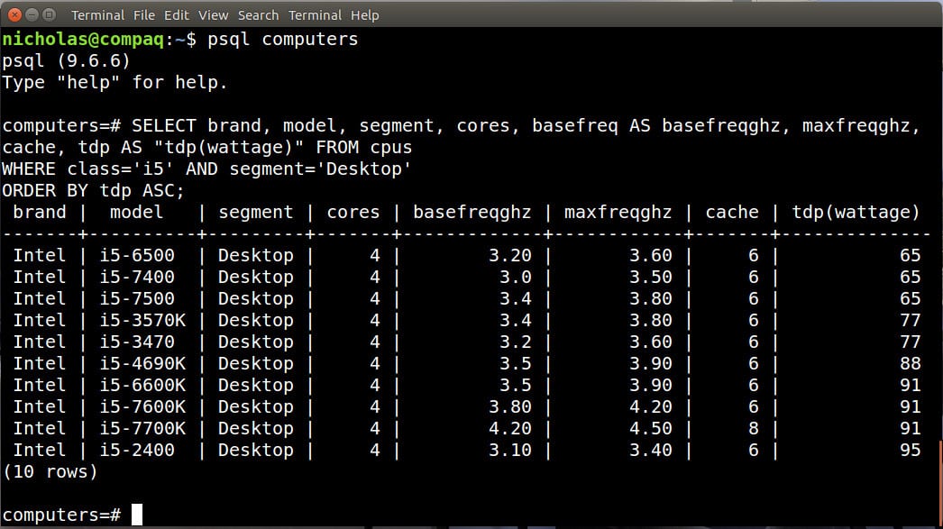Minimize the terminal window
This screenshot has height=529, width=943.
click(32, 14)
